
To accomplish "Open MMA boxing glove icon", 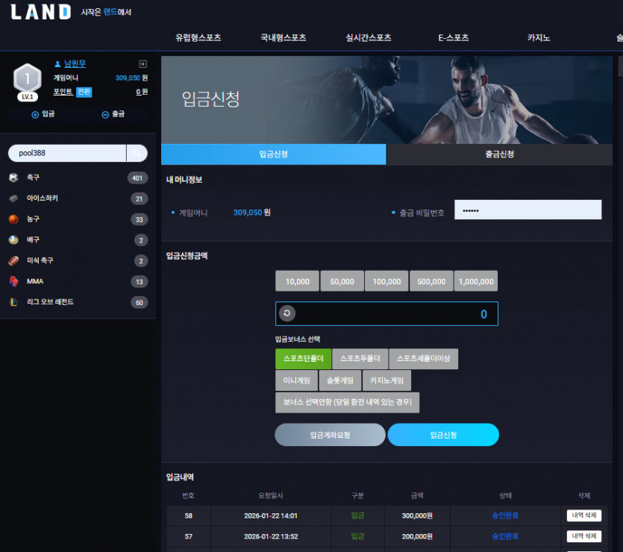I will tap(13, 281).
